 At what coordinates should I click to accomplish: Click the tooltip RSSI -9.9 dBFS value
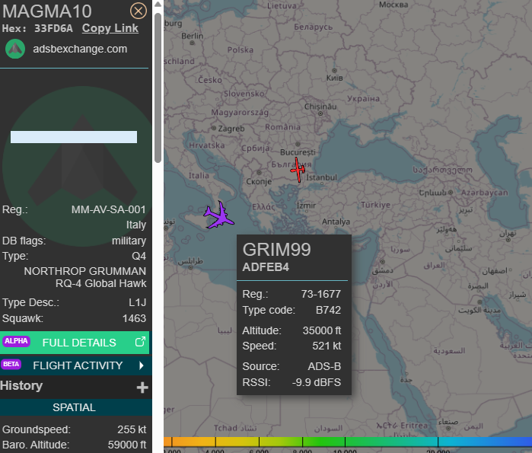317,382
